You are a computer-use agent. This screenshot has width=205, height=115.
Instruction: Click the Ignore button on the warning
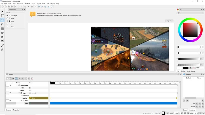169,21
